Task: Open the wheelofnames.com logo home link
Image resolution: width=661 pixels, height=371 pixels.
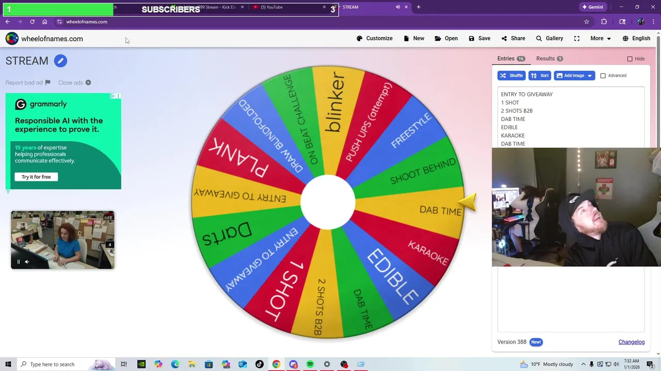Action: pyautogui.click(x=44, y=39)
